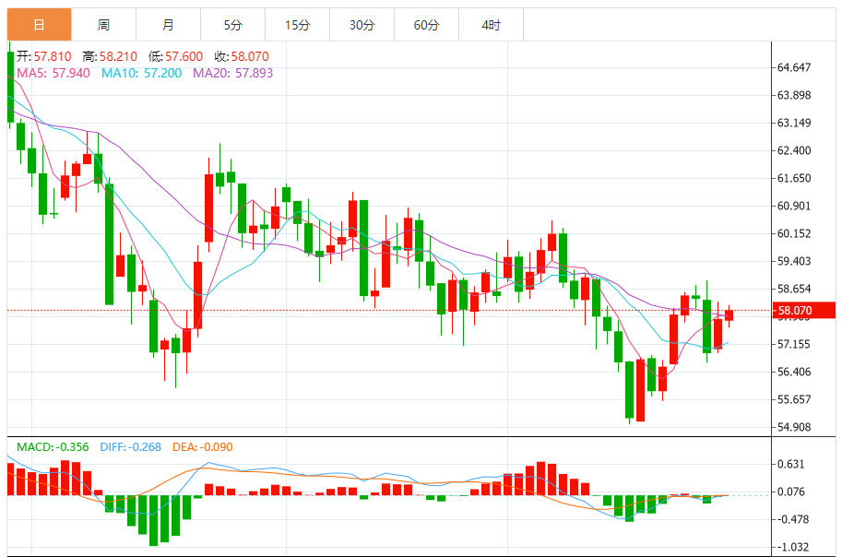Click the MA5 indicator label
Screen dimensions: 842x557
point(53,72)
